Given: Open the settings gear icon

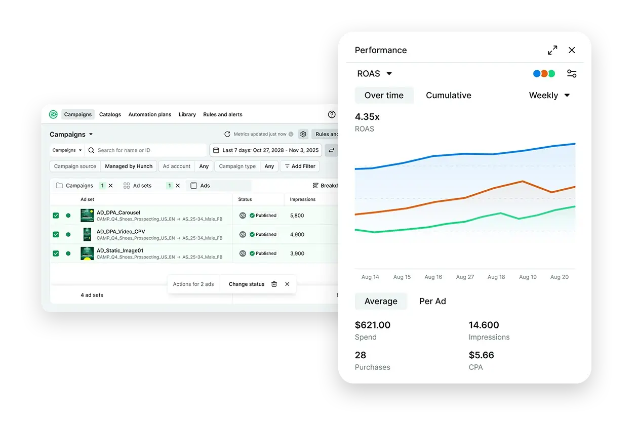Looking at the screenshot, I should (303, 134).
